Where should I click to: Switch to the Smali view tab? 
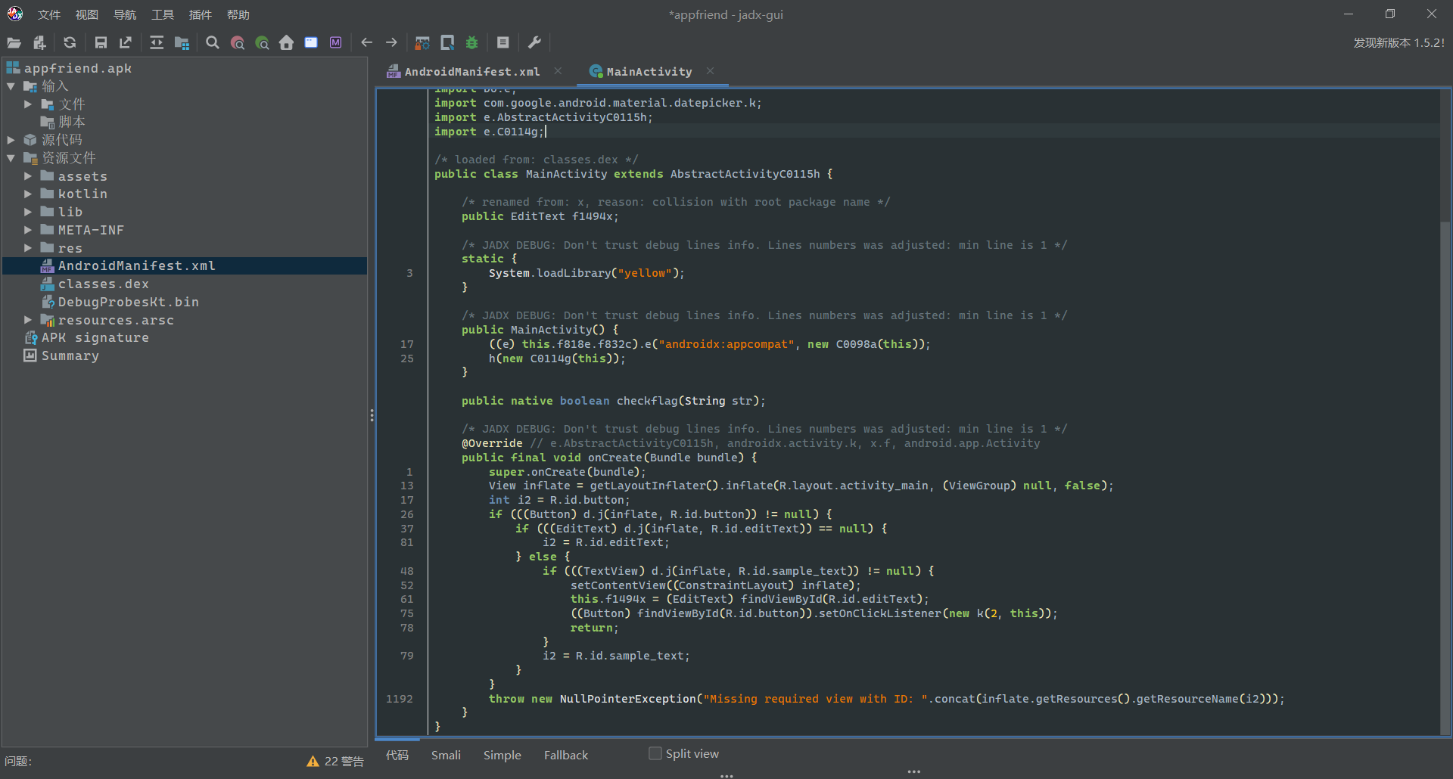(x=446, y=755)
